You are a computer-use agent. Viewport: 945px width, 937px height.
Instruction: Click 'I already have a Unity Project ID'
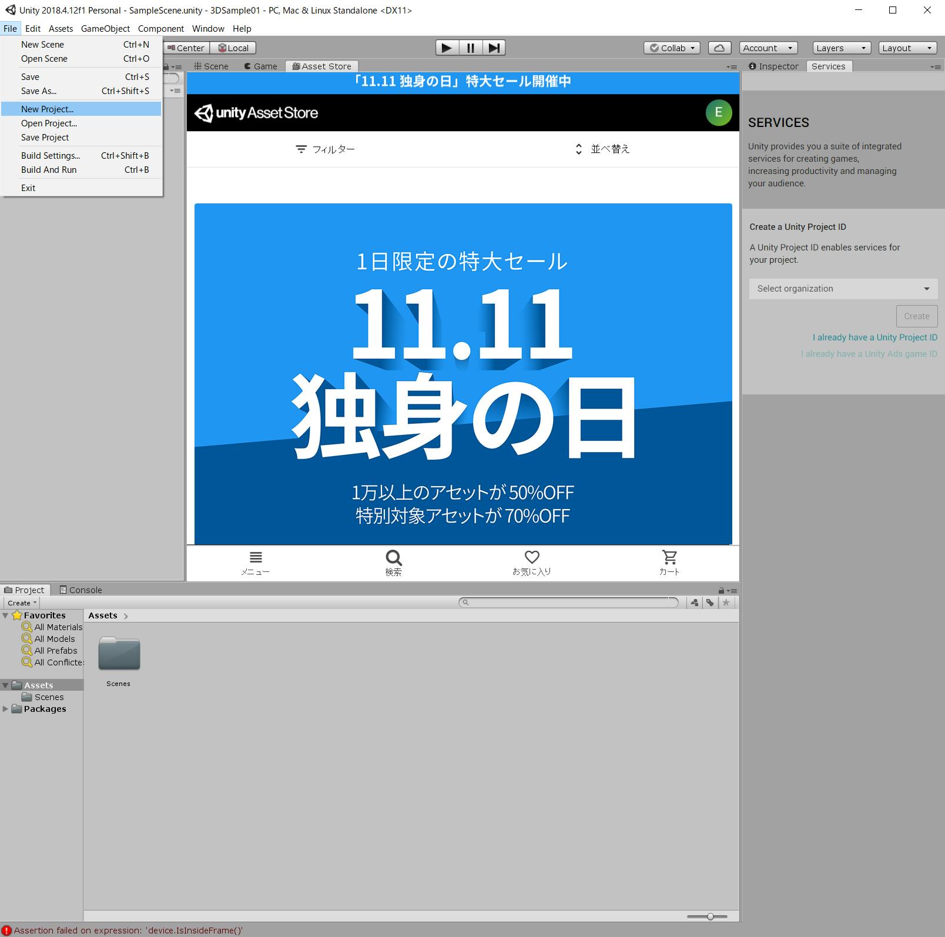pyautogui.click(x=875, y=337)
